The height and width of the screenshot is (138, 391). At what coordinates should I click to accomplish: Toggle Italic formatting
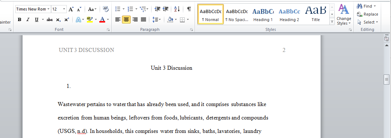pyautogui.click(x=28, y=20)
